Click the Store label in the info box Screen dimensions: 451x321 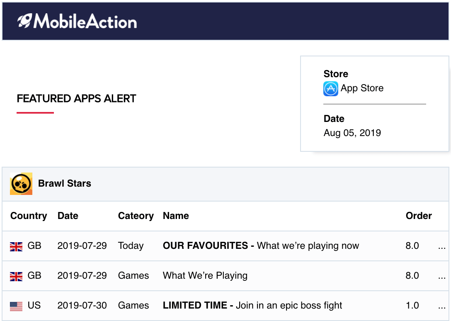(336, 74)
